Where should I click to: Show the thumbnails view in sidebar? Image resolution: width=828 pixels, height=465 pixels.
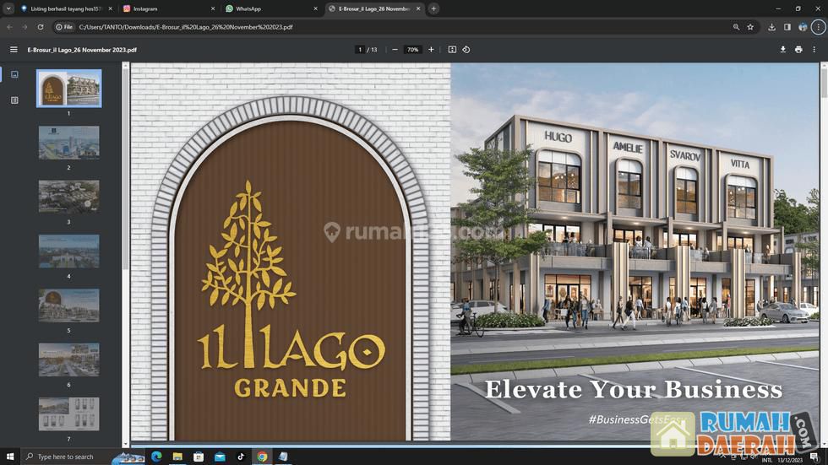14,75
